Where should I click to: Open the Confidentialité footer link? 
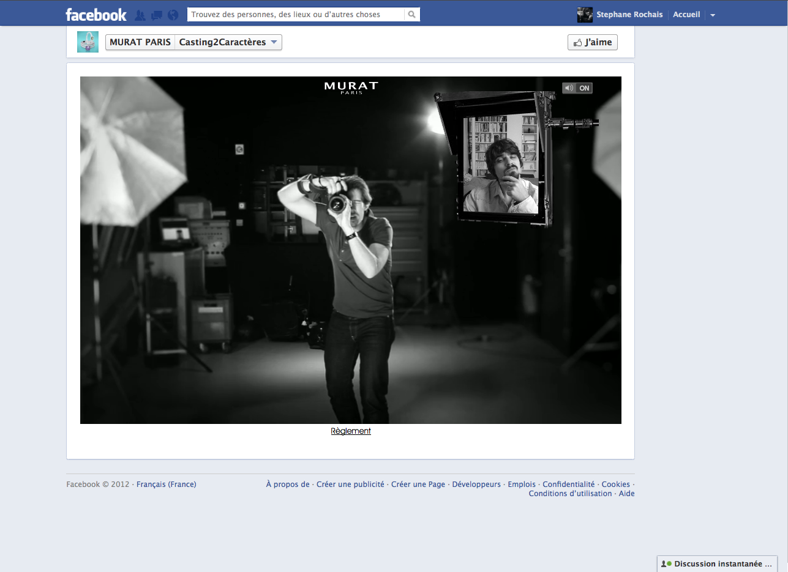(x=568, y=485)
